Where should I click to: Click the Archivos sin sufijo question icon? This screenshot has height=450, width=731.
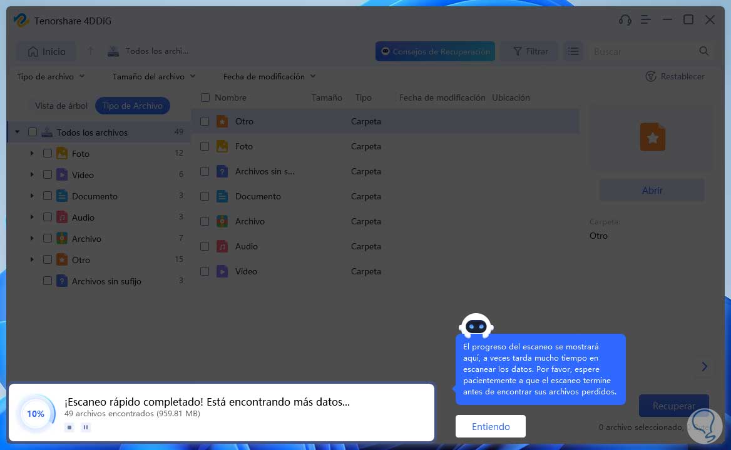[62, 281]
